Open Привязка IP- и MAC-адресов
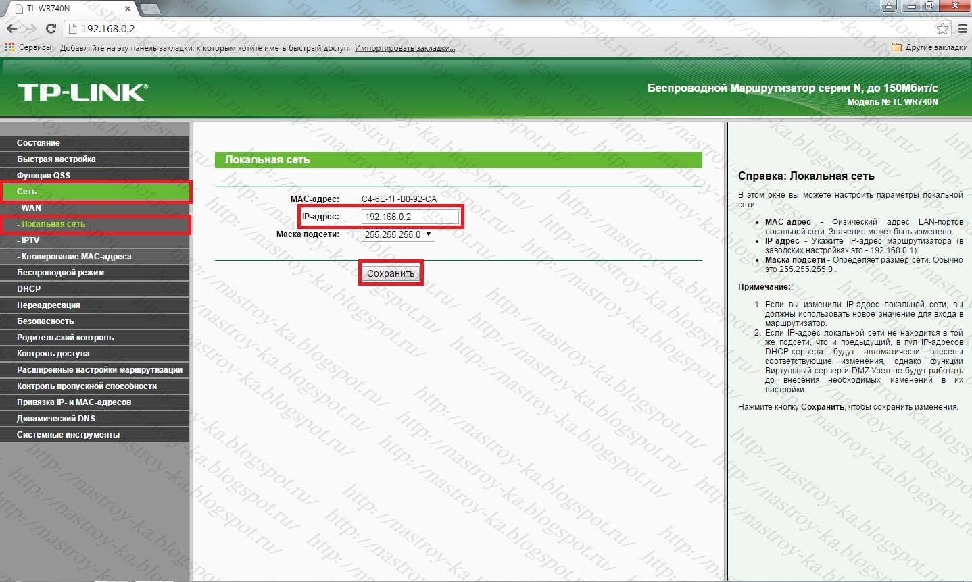Viewport: 972px width, 582px height. click(95, 402)
